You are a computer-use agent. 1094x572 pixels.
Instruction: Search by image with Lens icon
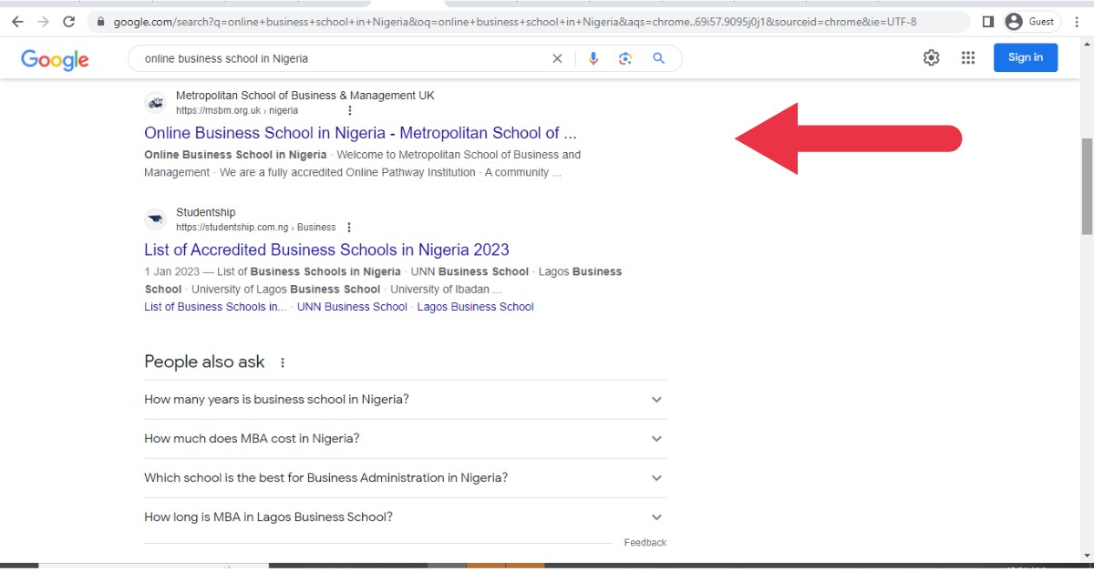(x=625, y=58)
